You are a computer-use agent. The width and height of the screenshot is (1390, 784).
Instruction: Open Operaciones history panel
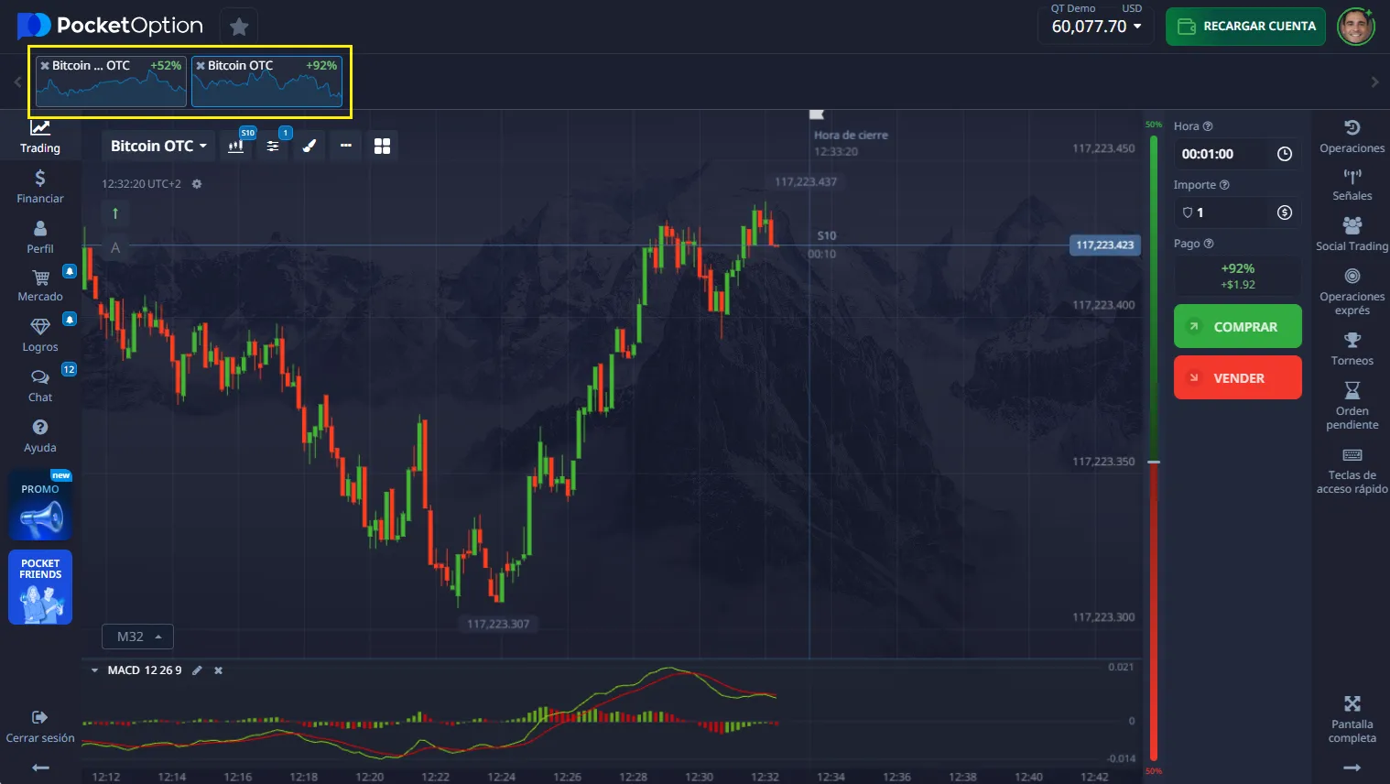click(1352, 136)
